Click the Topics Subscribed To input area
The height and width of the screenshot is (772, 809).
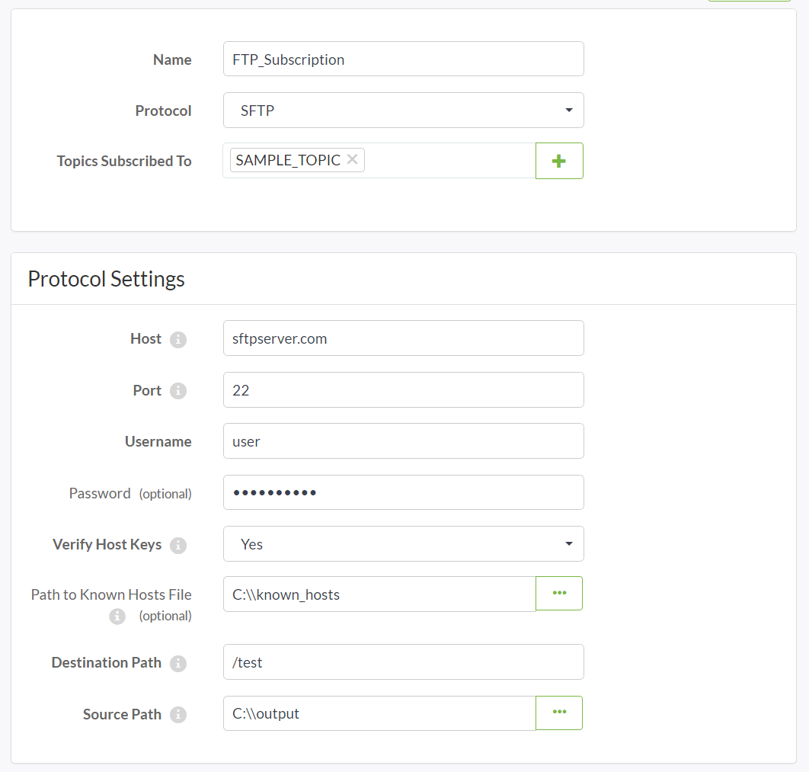click(x=449, y=161)
